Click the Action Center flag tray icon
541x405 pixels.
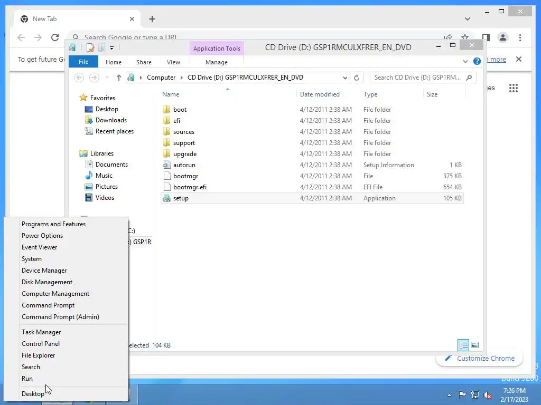(462, 394)
